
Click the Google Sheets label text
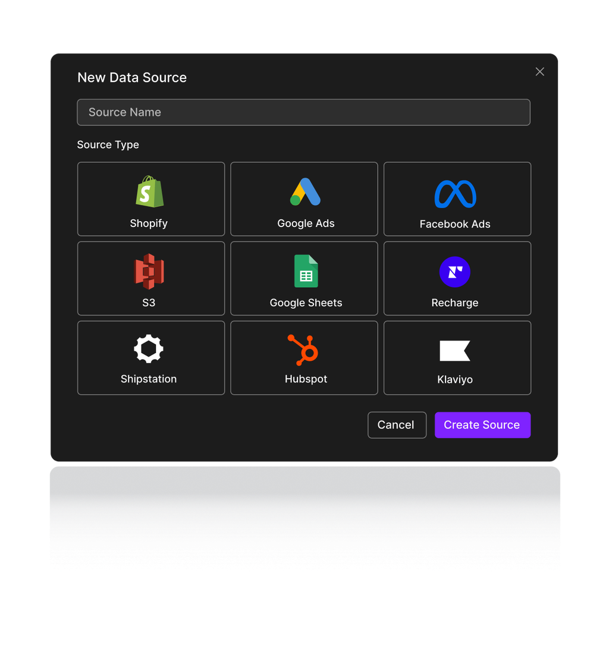pos(306,303)
